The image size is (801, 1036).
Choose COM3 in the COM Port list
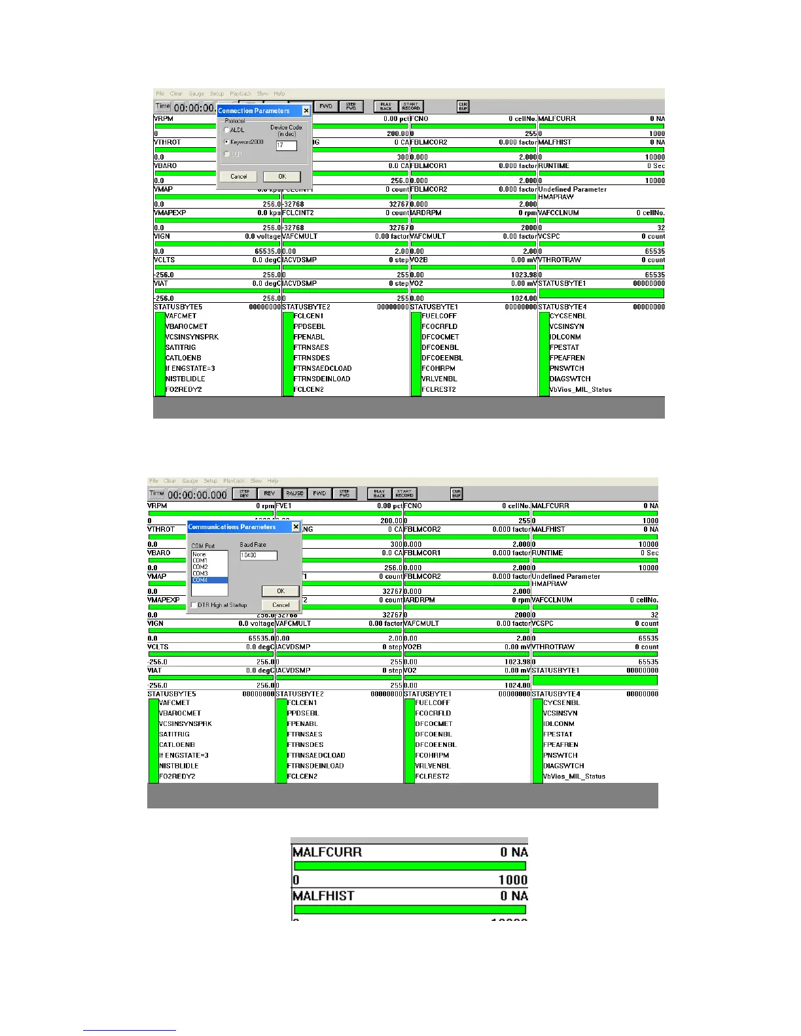click(209, 574)
